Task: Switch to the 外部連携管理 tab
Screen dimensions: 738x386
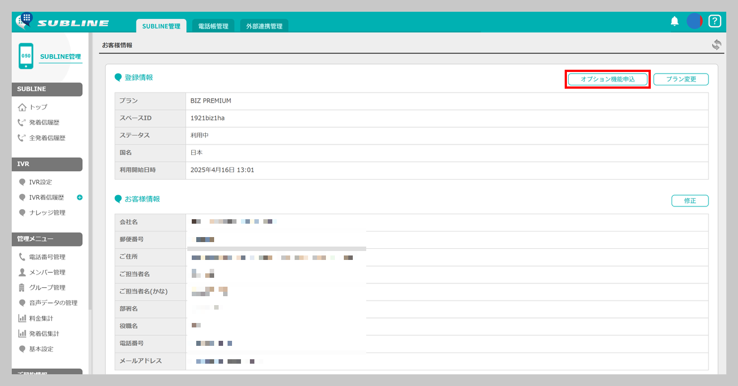Action: (x=264, y=26)
